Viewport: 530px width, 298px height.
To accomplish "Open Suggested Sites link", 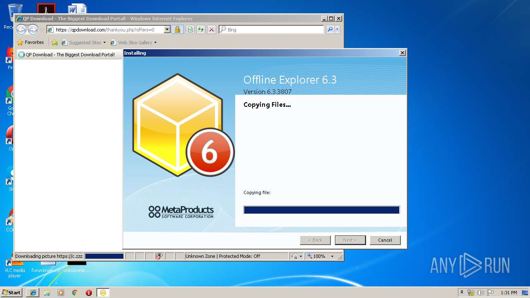I will click(x=81, y=42).
